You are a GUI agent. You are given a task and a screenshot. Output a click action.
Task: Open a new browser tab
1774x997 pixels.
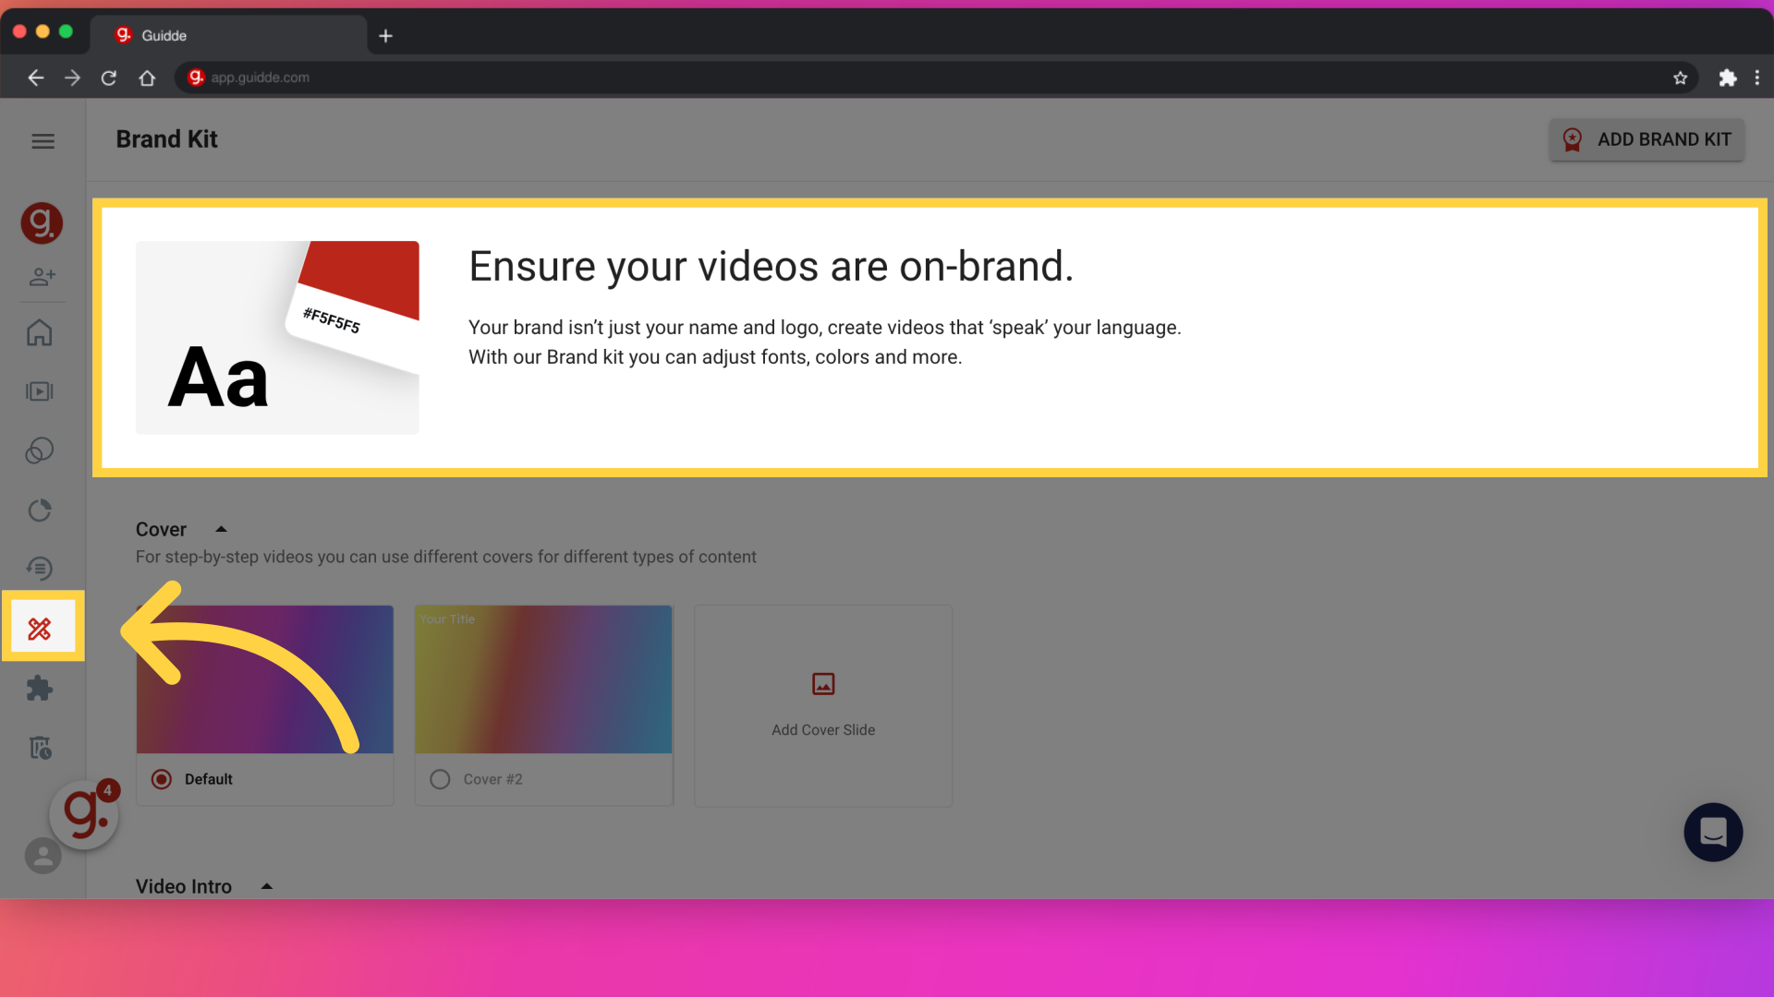pyautogui.click(x=386, y=36)
